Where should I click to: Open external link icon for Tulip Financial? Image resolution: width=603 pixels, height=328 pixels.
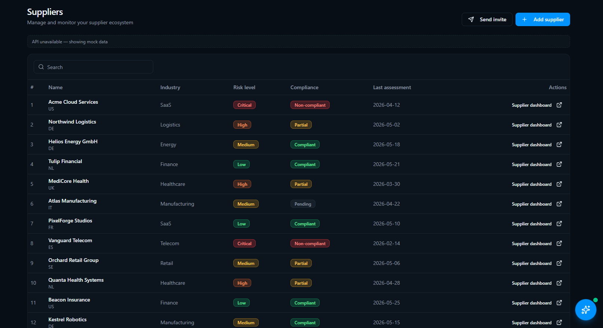[559, 164]
